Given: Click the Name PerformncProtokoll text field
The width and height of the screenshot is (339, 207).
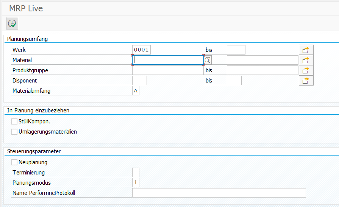Looking at the screenshot, I should coord(219,193).
